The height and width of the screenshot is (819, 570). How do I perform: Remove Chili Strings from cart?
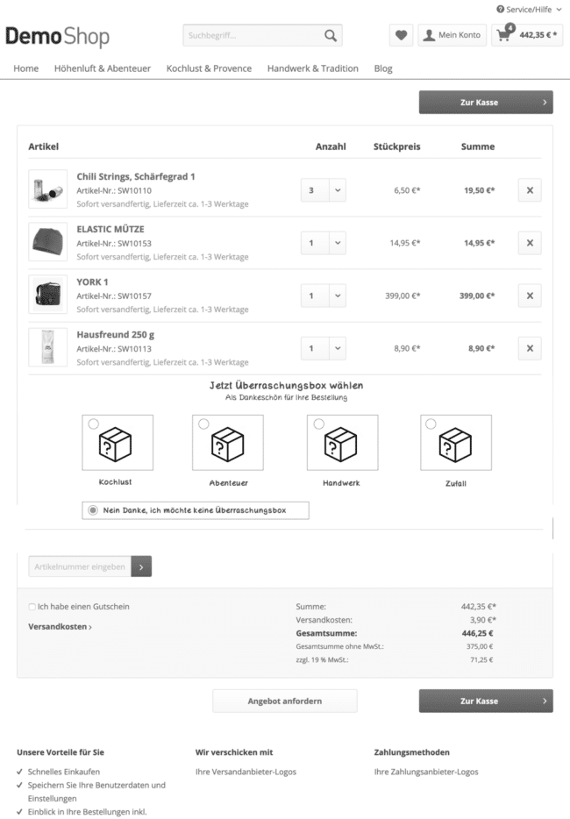(x=530, y=190)
